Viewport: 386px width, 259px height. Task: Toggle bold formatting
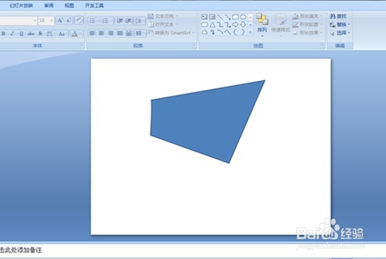click(x=4, y=34)
